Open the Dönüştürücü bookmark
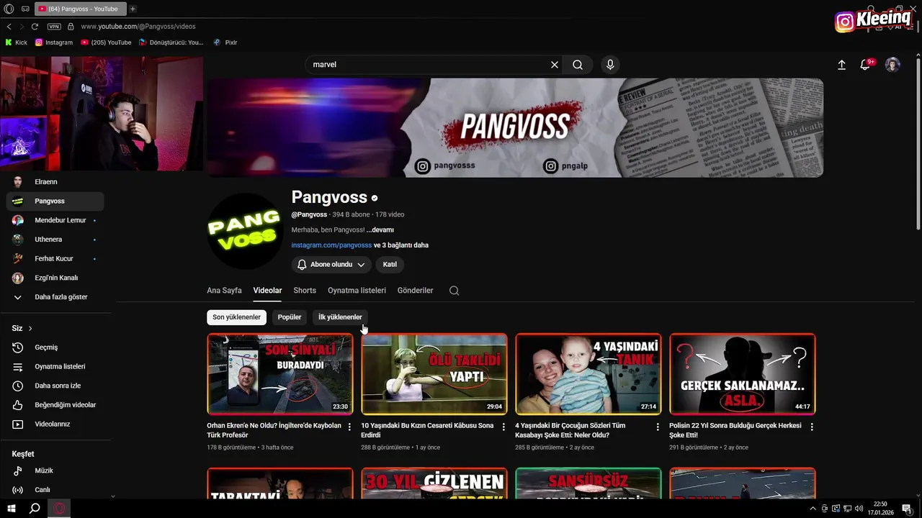The height and width of the screenshot is (518, 922). pyautogui.click(x=171, y=42)
